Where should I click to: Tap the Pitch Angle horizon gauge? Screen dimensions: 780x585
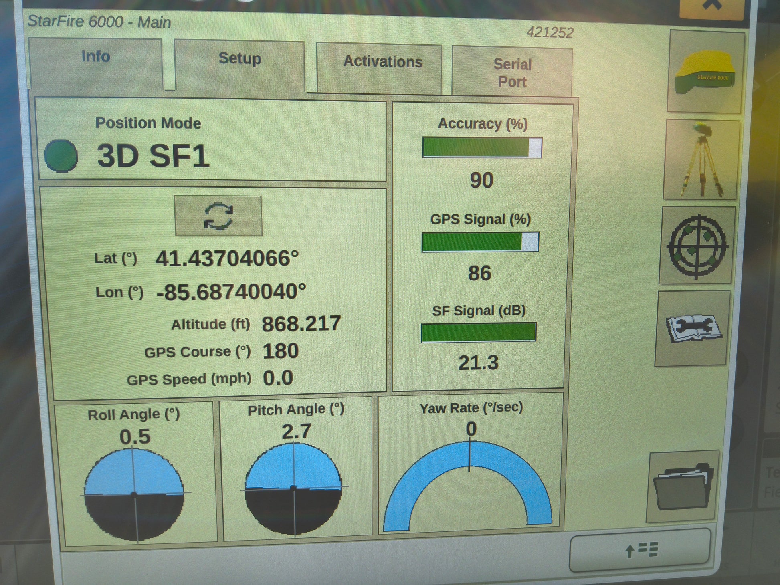(293, 488)
